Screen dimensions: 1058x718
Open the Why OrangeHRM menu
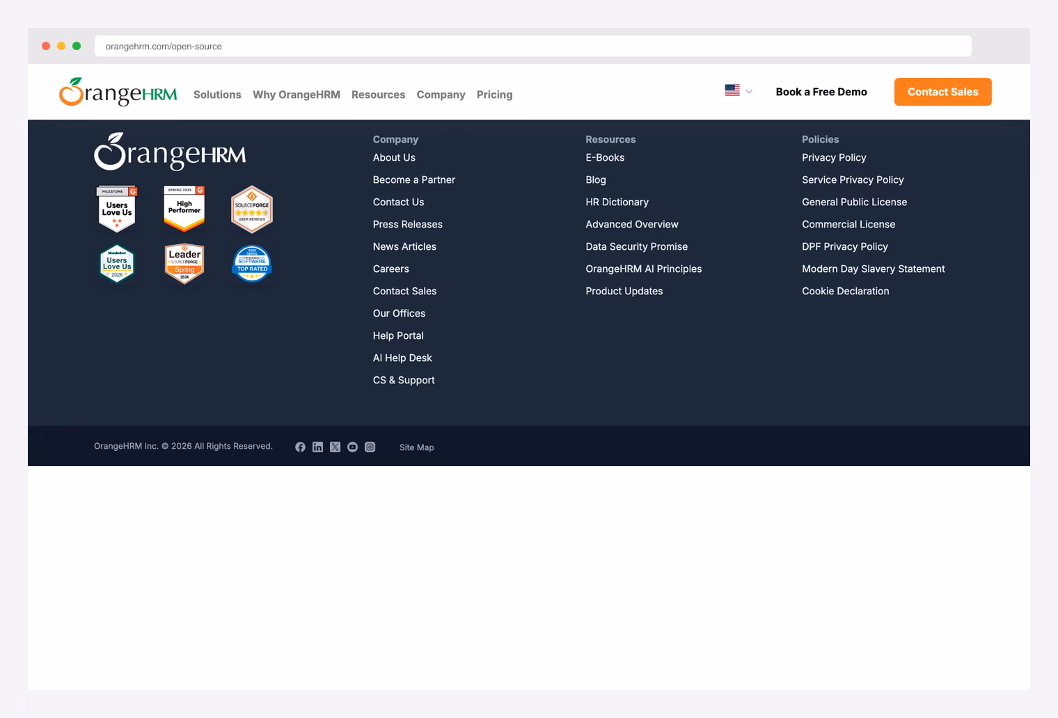(297, 95)
